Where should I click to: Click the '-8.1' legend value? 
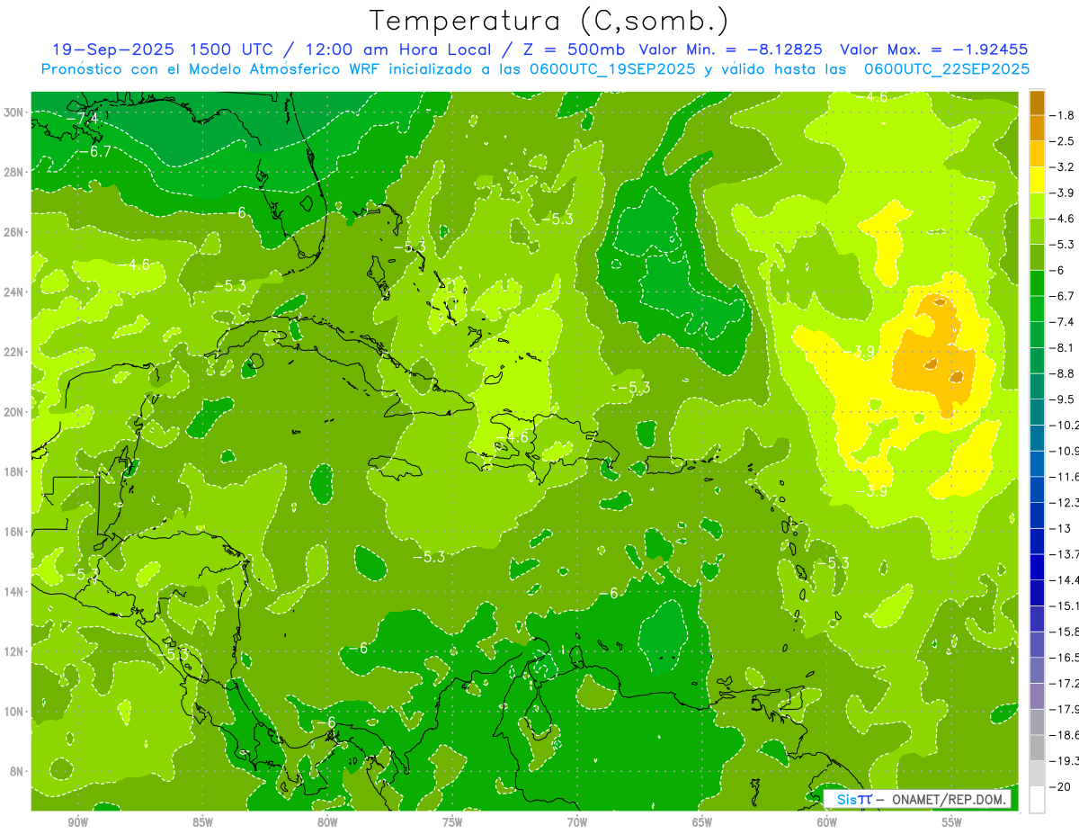tap(1062, 347)
